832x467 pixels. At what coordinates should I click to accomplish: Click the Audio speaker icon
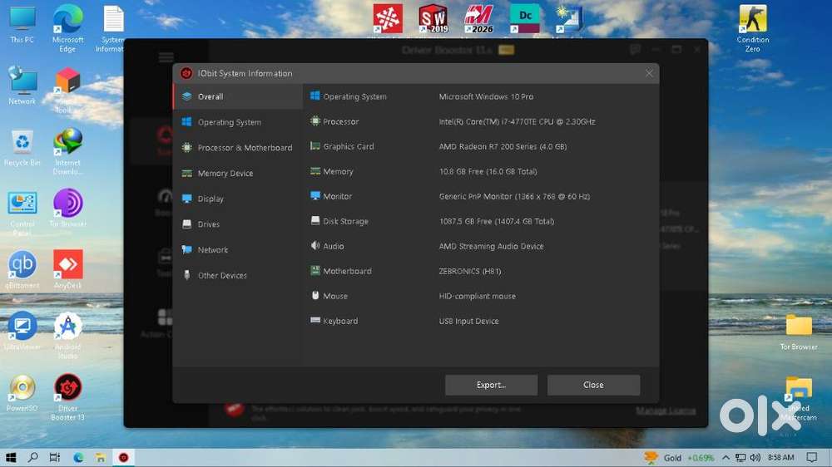click(314, 245)
